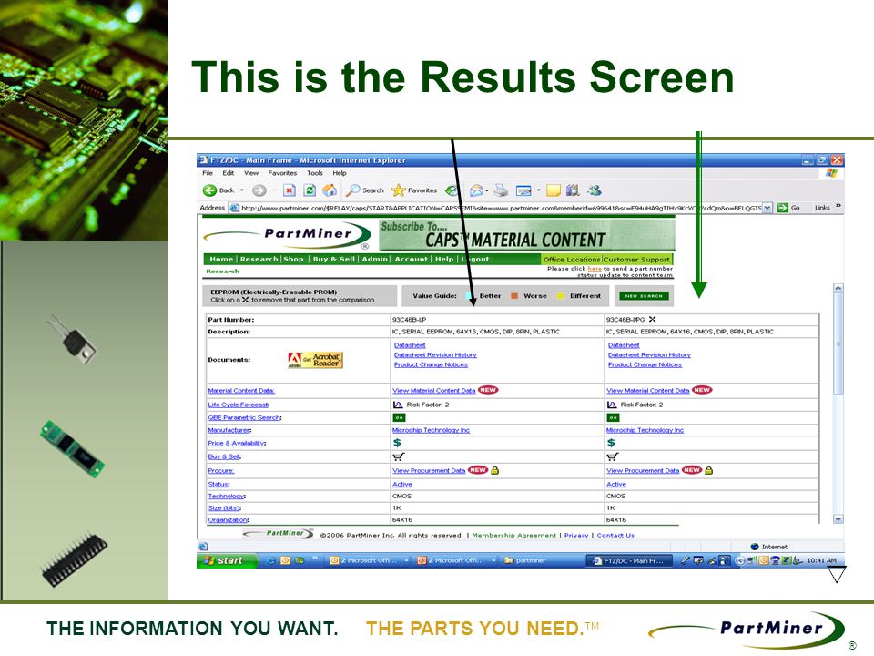
Task: Open Office Locations link
Action: tap(572, 260)
